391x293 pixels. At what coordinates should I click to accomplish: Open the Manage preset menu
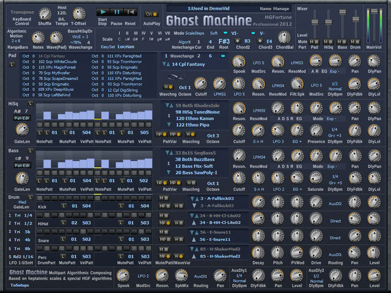(281, 9)
